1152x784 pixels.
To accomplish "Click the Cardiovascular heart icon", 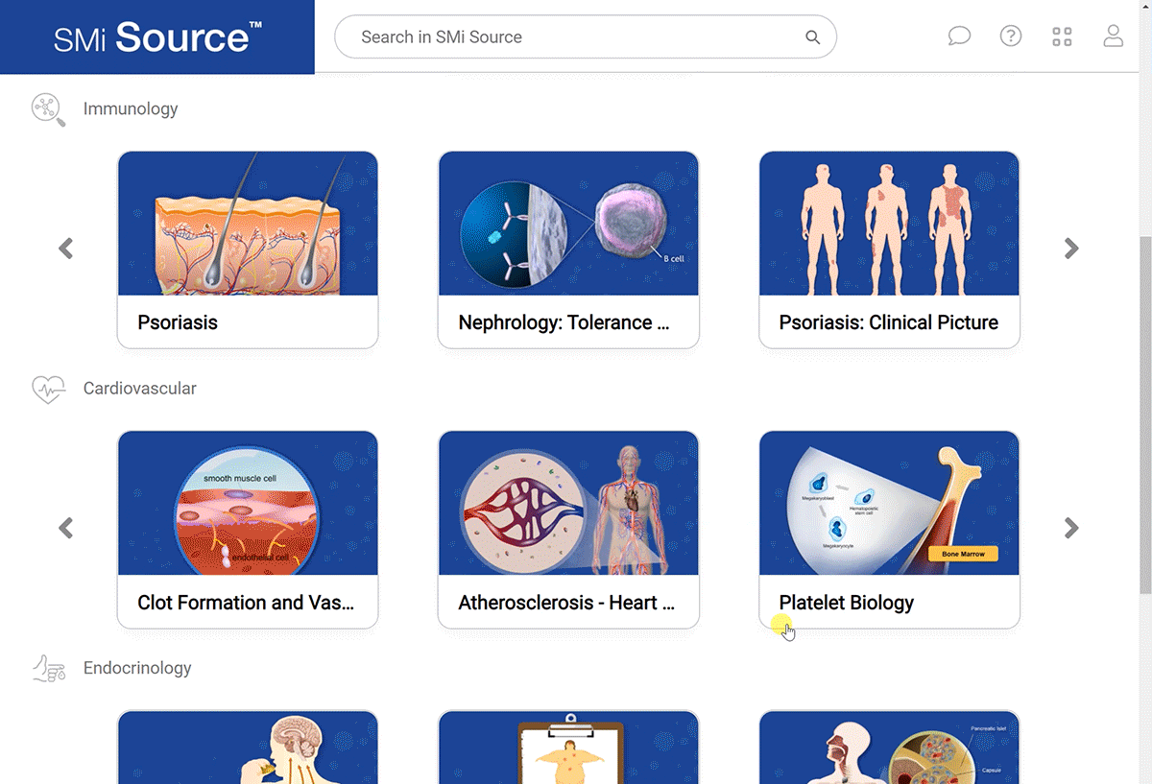I will point(48,389).
